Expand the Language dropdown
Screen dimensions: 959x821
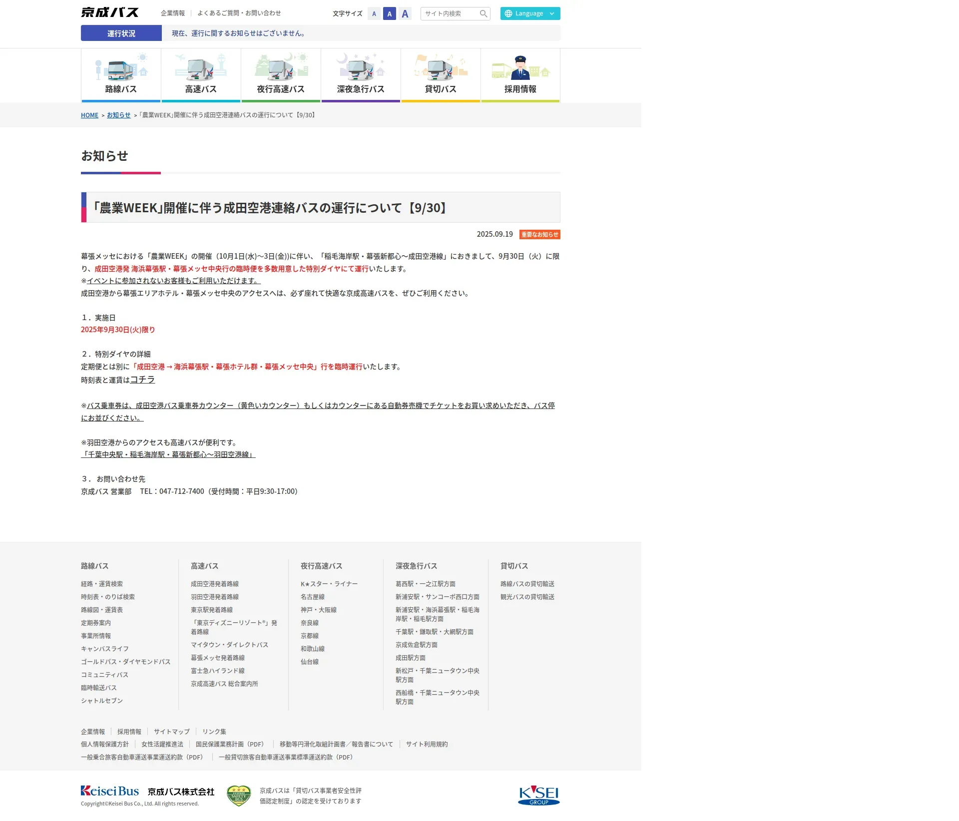pos(530,13)
